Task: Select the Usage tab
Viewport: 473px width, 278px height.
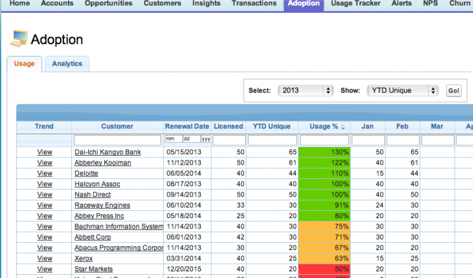Action: coord(24,64)
